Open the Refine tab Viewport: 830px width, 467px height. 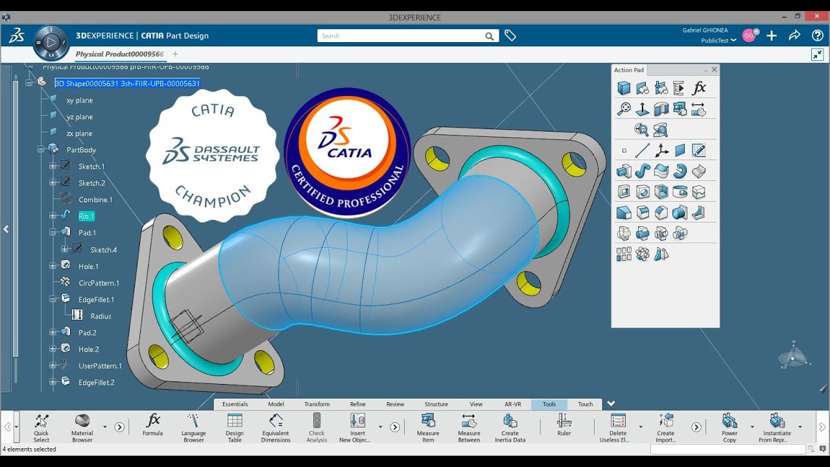click(358, 404)
